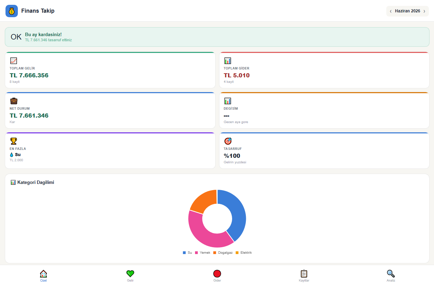Open the Gelir green heart icon

click(x=130, y=274)
